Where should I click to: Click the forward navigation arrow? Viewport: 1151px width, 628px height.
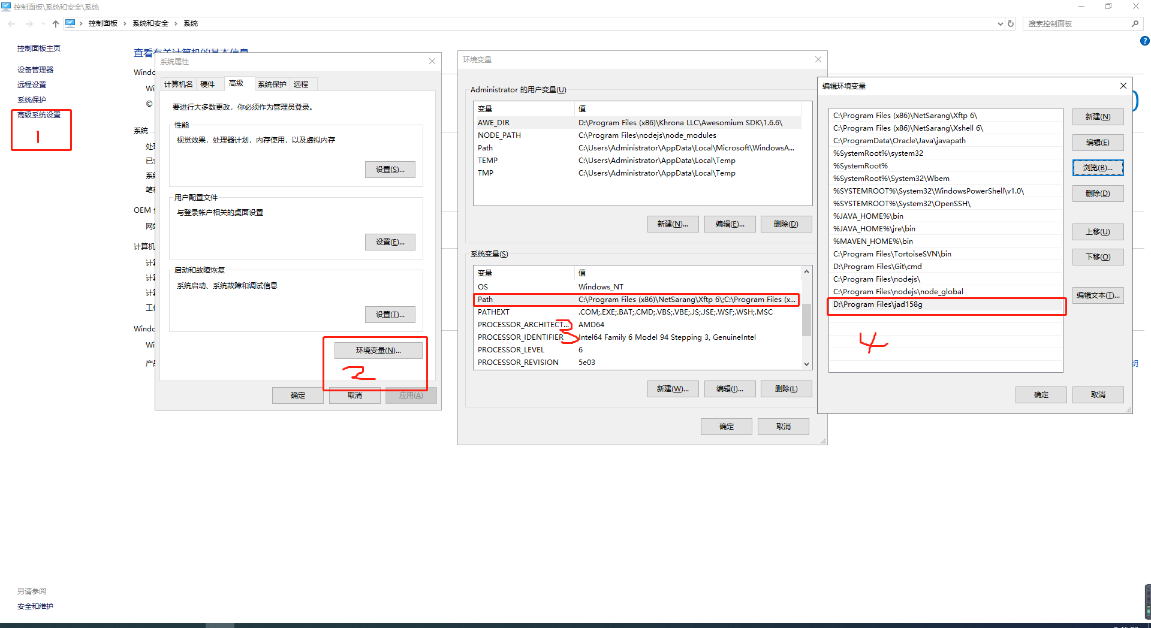29,23
